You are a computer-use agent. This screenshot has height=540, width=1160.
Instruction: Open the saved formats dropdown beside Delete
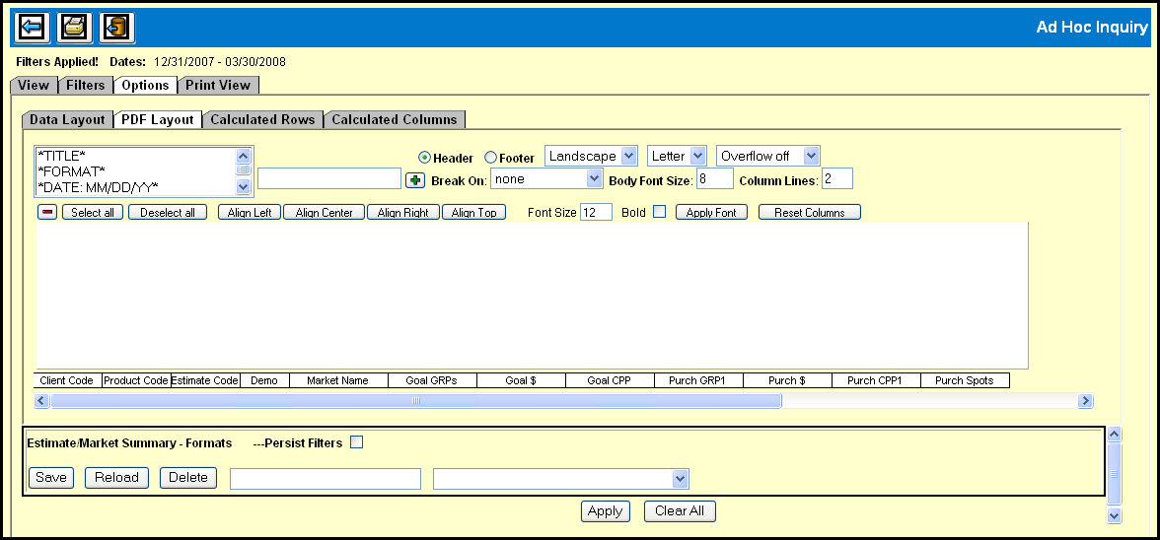[560, 479]
